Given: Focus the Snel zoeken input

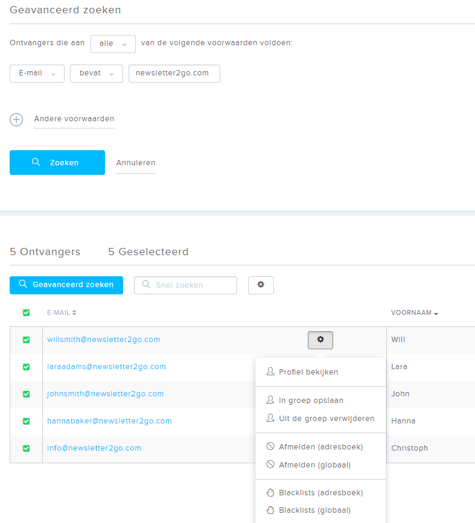Looking at the screenshot, I should pos(185,285).
